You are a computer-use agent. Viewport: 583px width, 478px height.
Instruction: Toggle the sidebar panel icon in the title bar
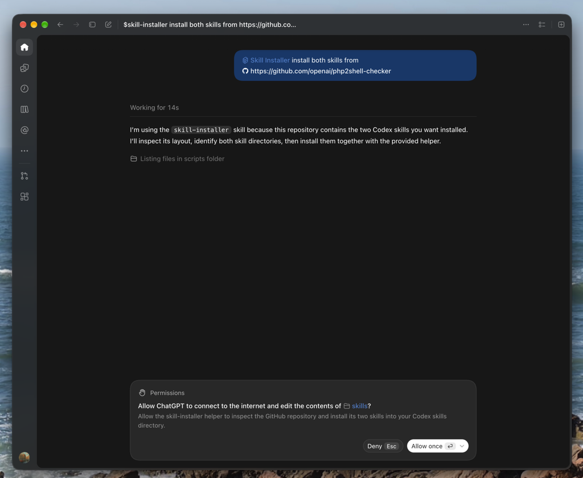[92, 24]
